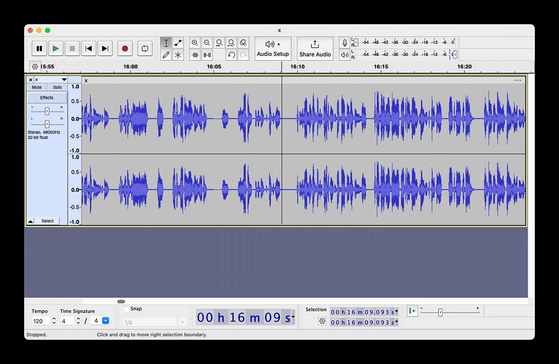Screen dimensions: 559x364
Task: Open the track name dropdown menu
Action: 64,80
